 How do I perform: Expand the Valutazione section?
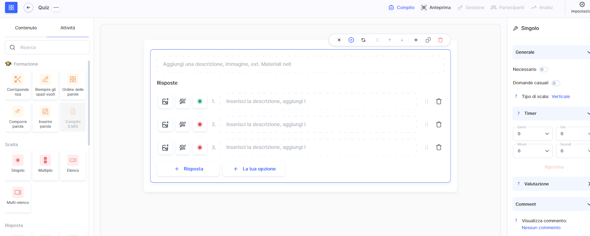[551, 184]
